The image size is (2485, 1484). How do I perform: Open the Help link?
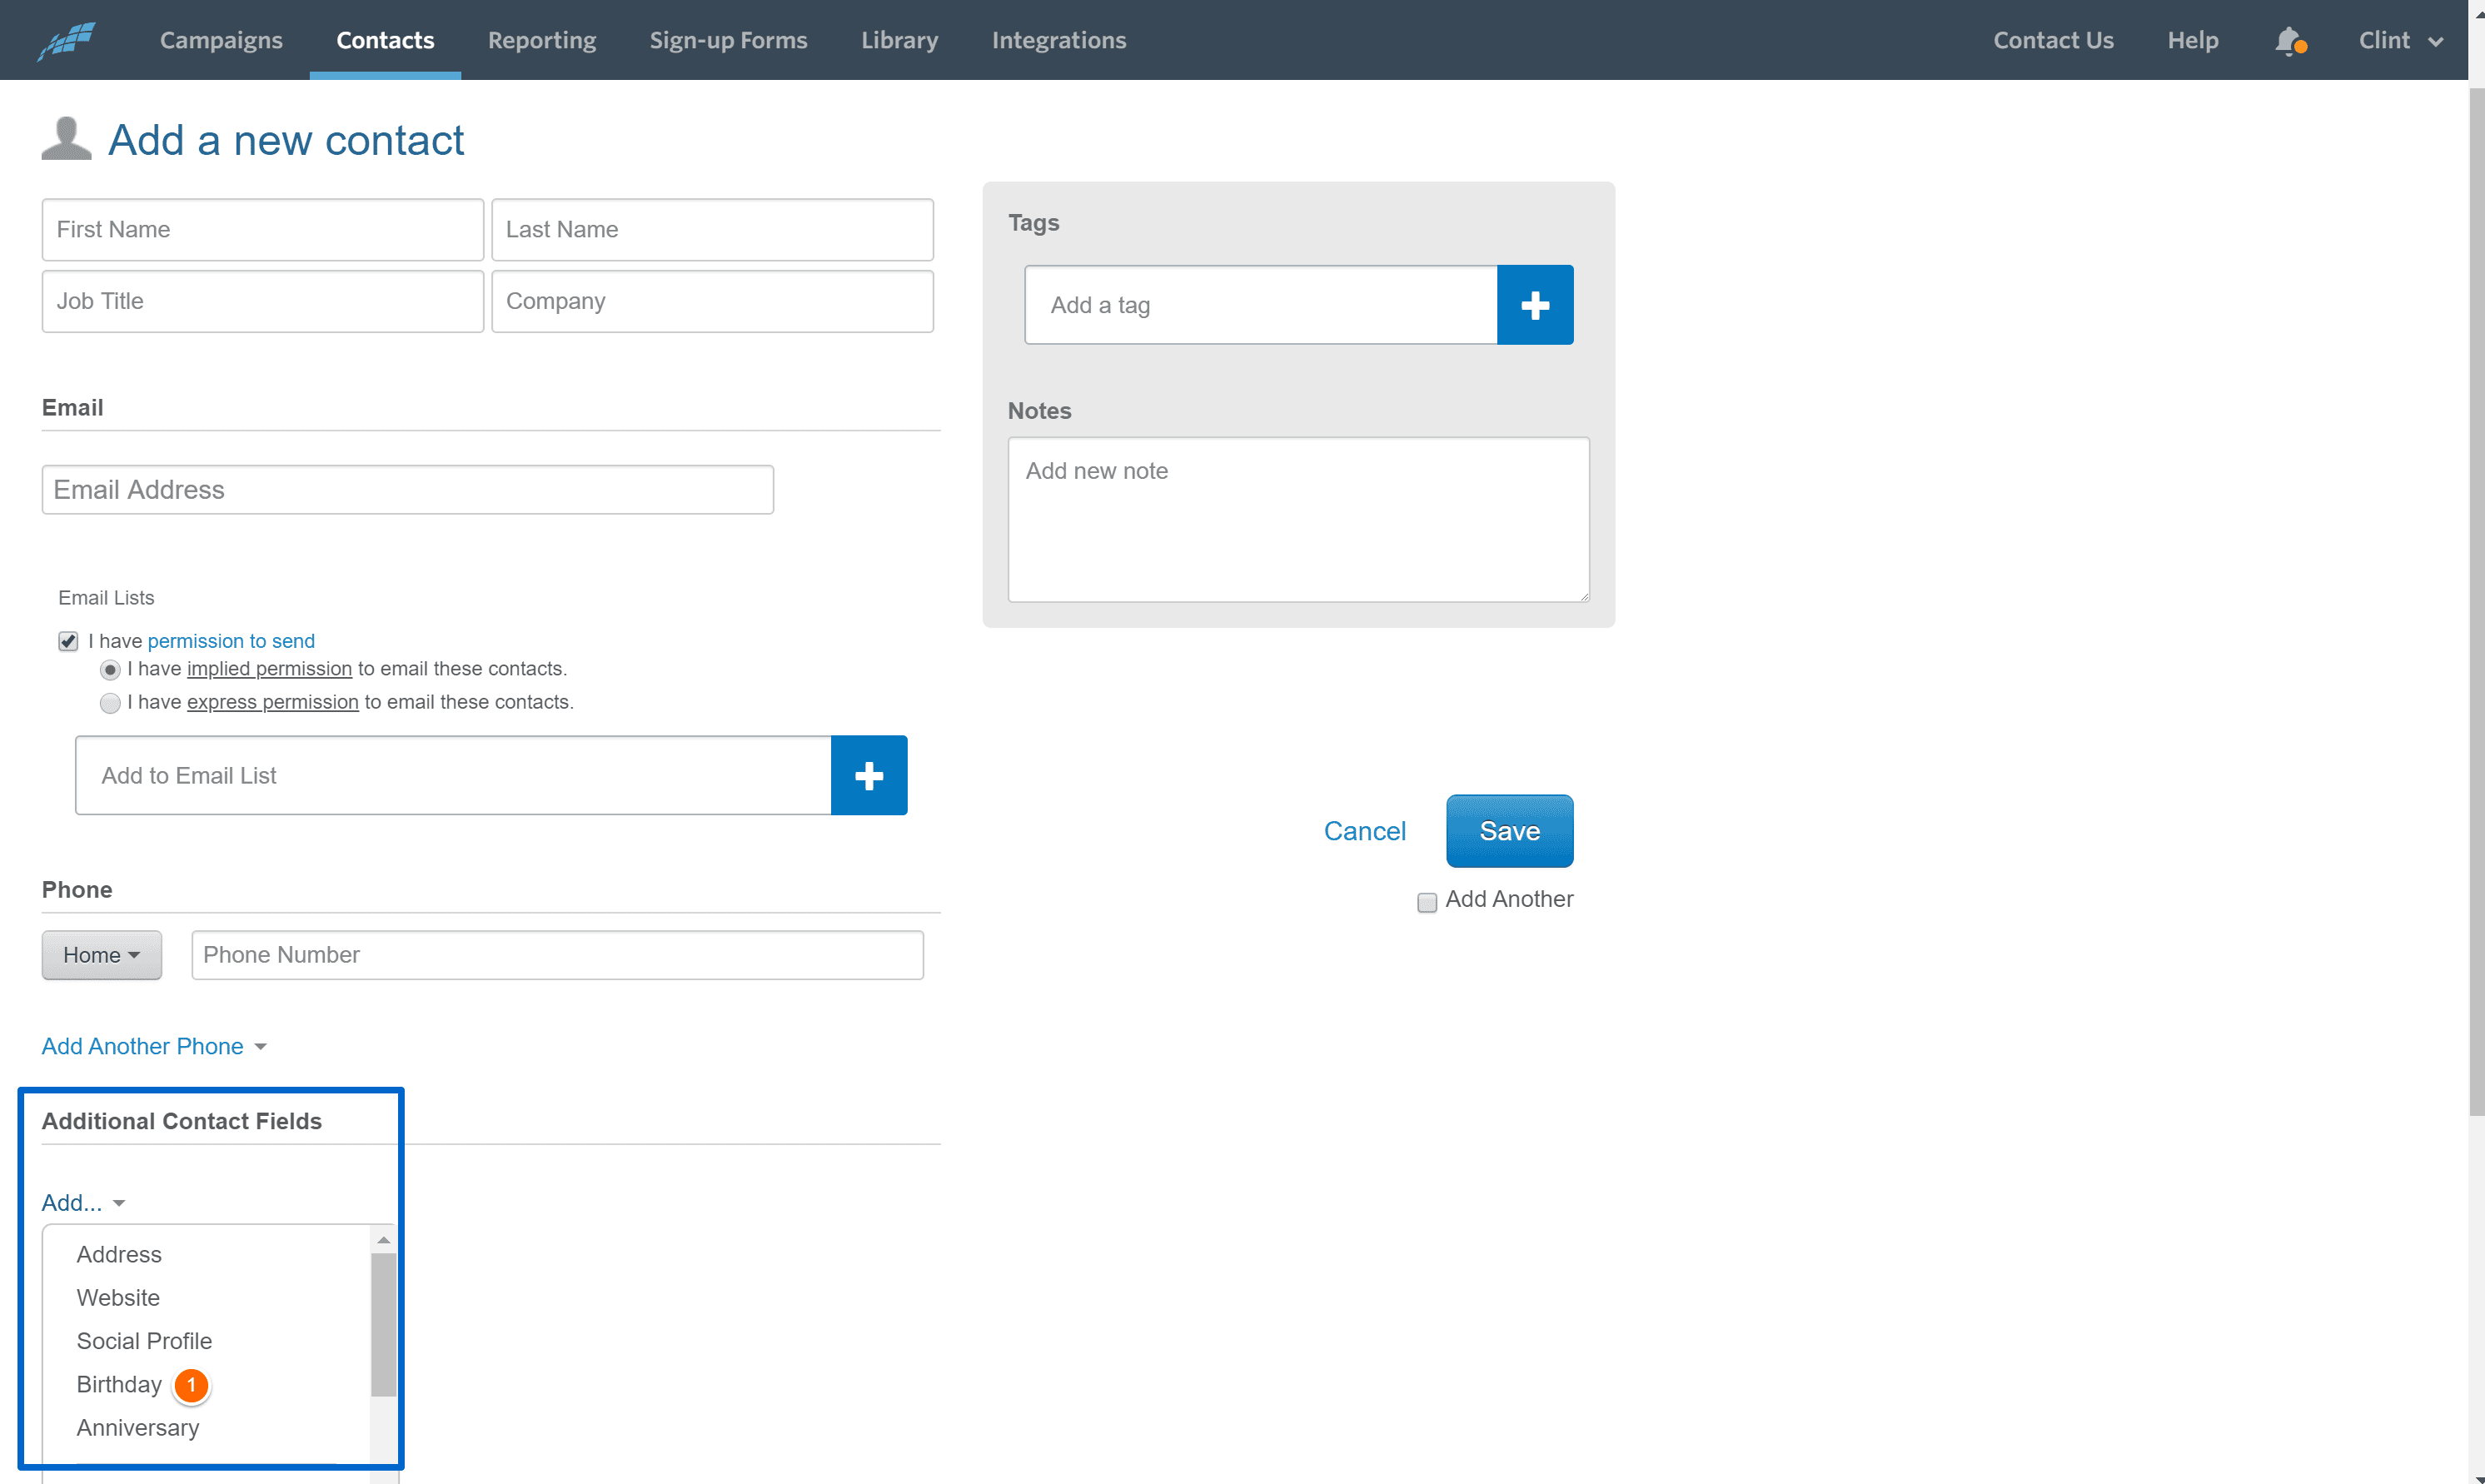pos(2193,40)
